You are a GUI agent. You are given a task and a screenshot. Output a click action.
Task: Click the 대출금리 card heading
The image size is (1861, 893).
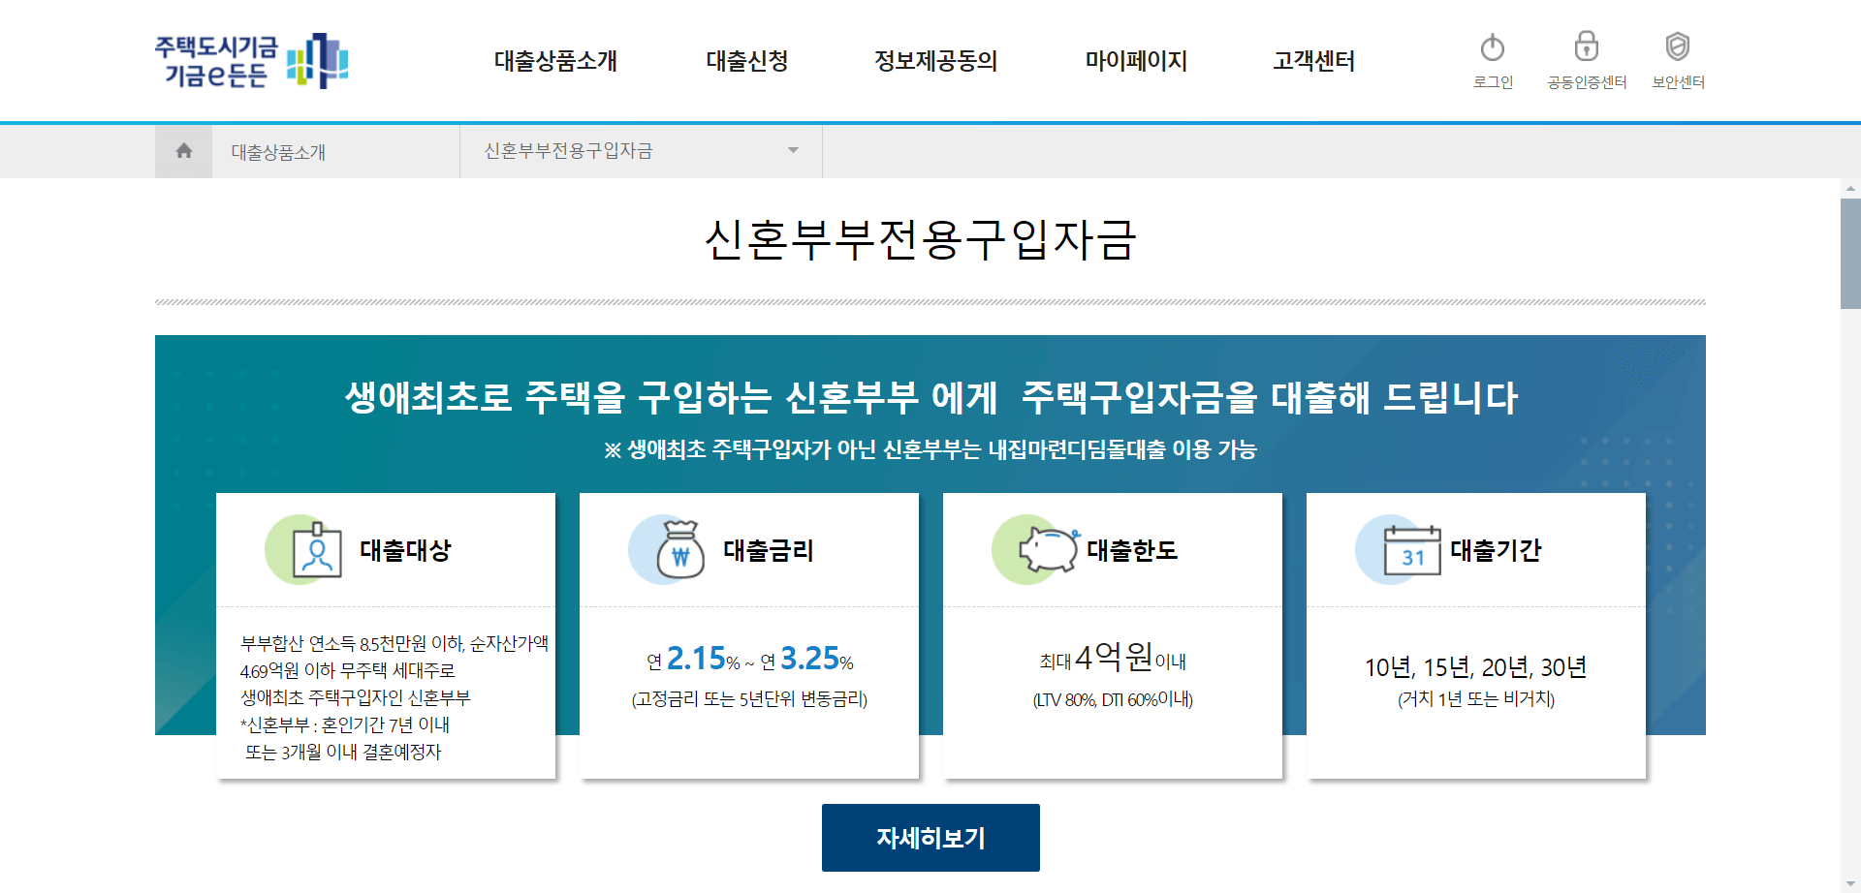(769, 550)
